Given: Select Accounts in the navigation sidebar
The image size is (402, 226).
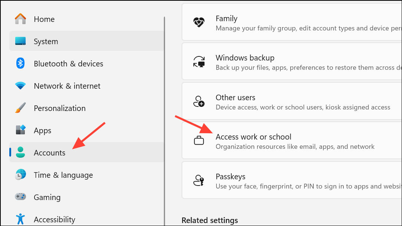Looking at the screenshot, I should point(49,153).
